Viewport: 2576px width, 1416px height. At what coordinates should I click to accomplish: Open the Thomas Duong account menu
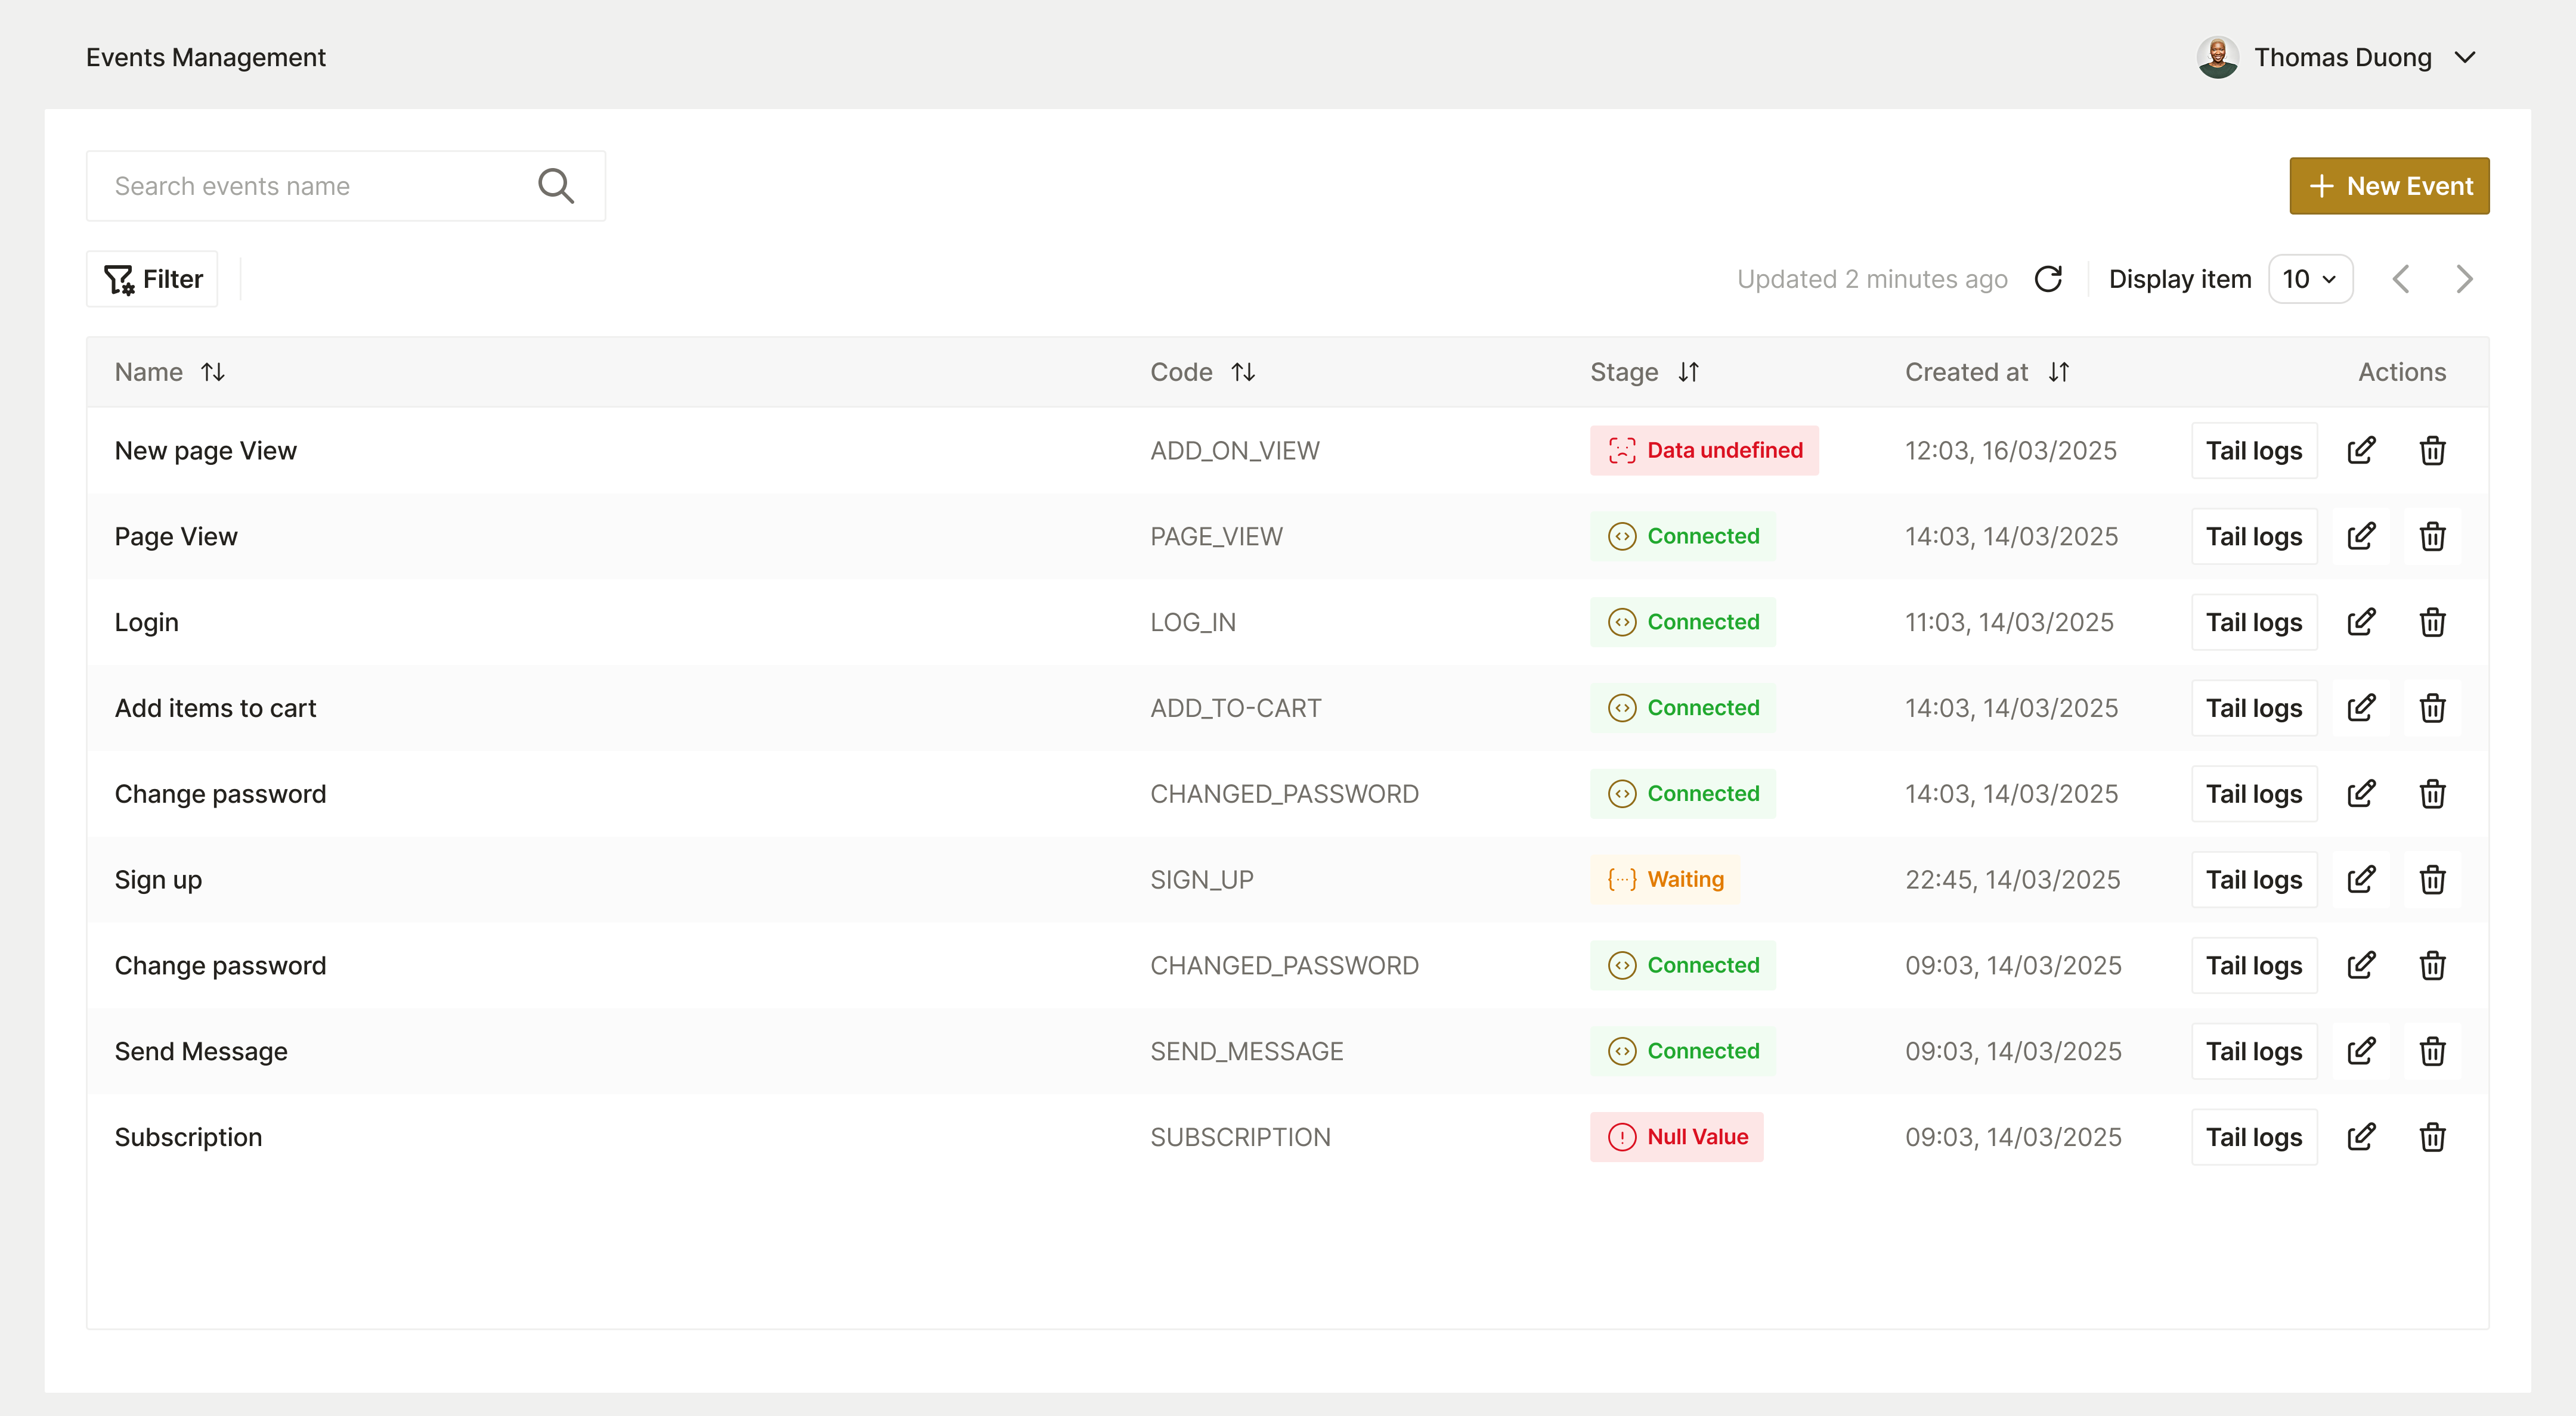point(2339,57)
